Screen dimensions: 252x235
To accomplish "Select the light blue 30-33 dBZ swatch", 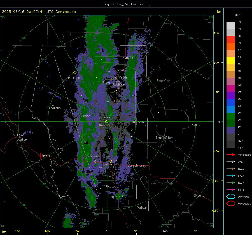I will pyautogui.click(x=231, y=109).
